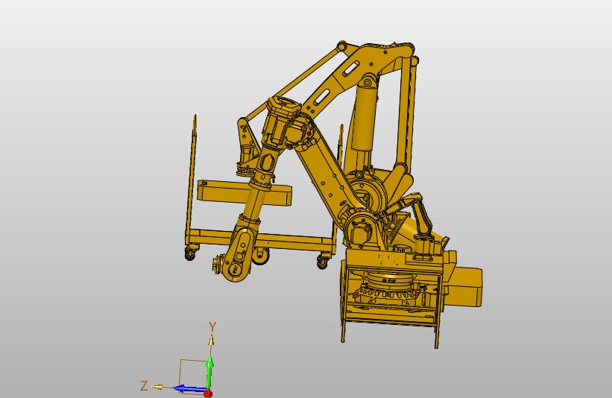Click the blue Z axis arrow on the triad
The height and width of the screenshot is (398, 612).
189,388
